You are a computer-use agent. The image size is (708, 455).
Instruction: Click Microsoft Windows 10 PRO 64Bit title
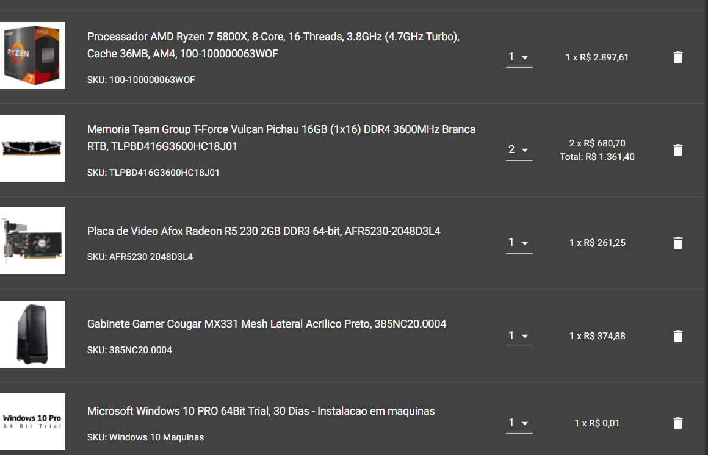(261, 411)
